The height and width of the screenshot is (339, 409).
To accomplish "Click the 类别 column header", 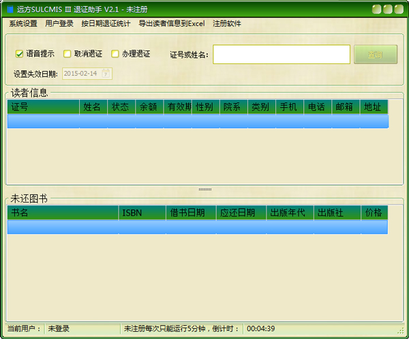I will [x=262, y=107].
